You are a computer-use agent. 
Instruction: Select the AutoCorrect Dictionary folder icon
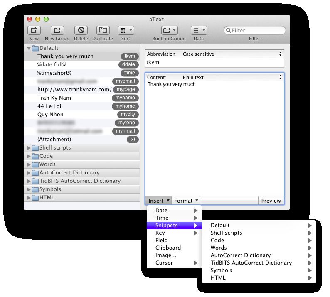pos(35,173)
